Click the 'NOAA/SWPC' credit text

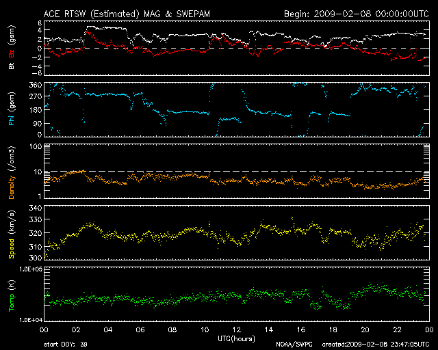[294, 345]
